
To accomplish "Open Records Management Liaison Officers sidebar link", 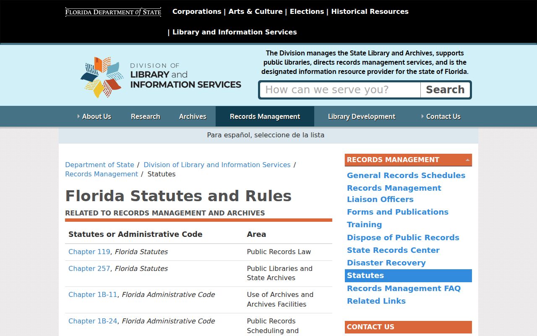I will (x=394, y=194).
